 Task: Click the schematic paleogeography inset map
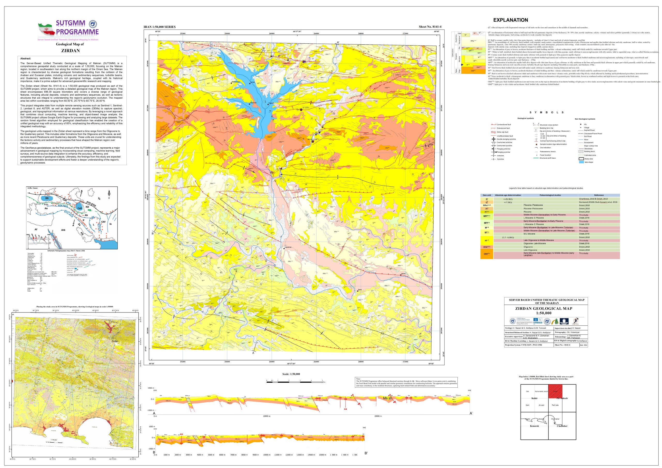click(x=72, y=218)
